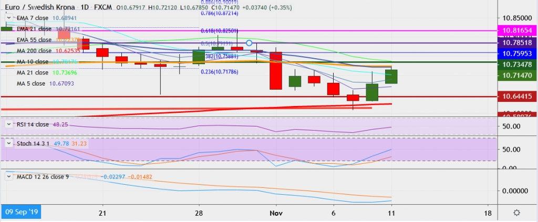Select the EMA 7 close indicator label
The width and height of the screenshot is (538, 222).
point(33,18)
